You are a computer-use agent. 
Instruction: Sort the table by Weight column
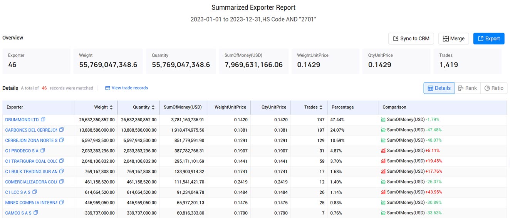111,107
